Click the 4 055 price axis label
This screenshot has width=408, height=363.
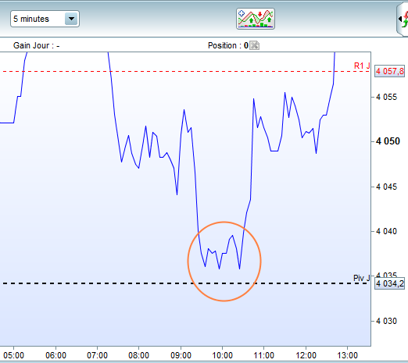(386, 97)
